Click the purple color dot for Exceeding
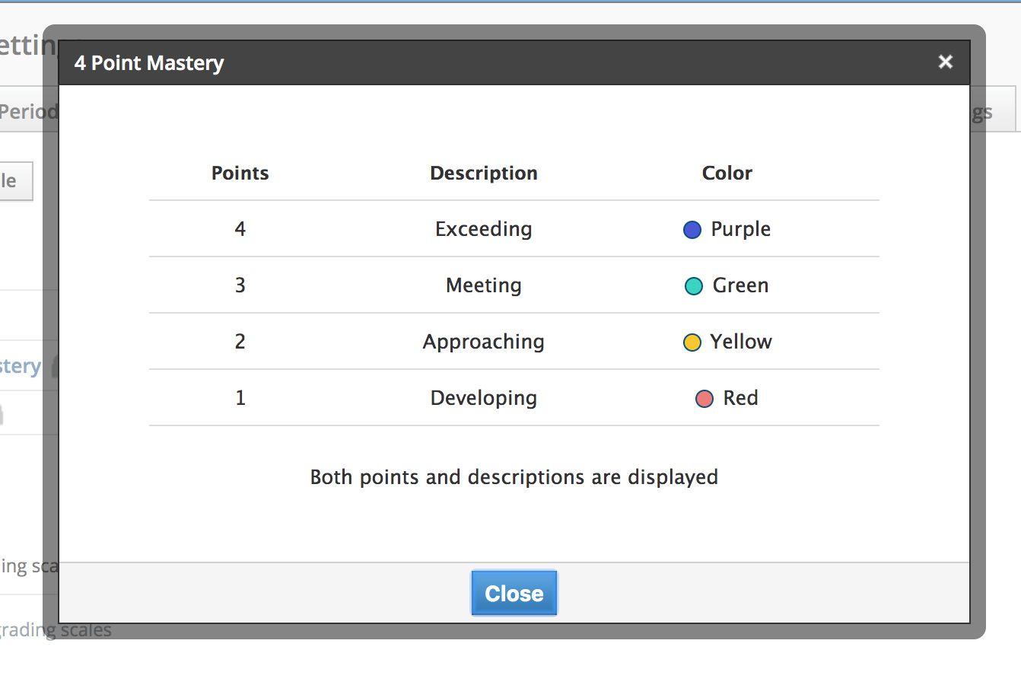The width and height of the screenshot is (1021, 685). pos(692,229)
